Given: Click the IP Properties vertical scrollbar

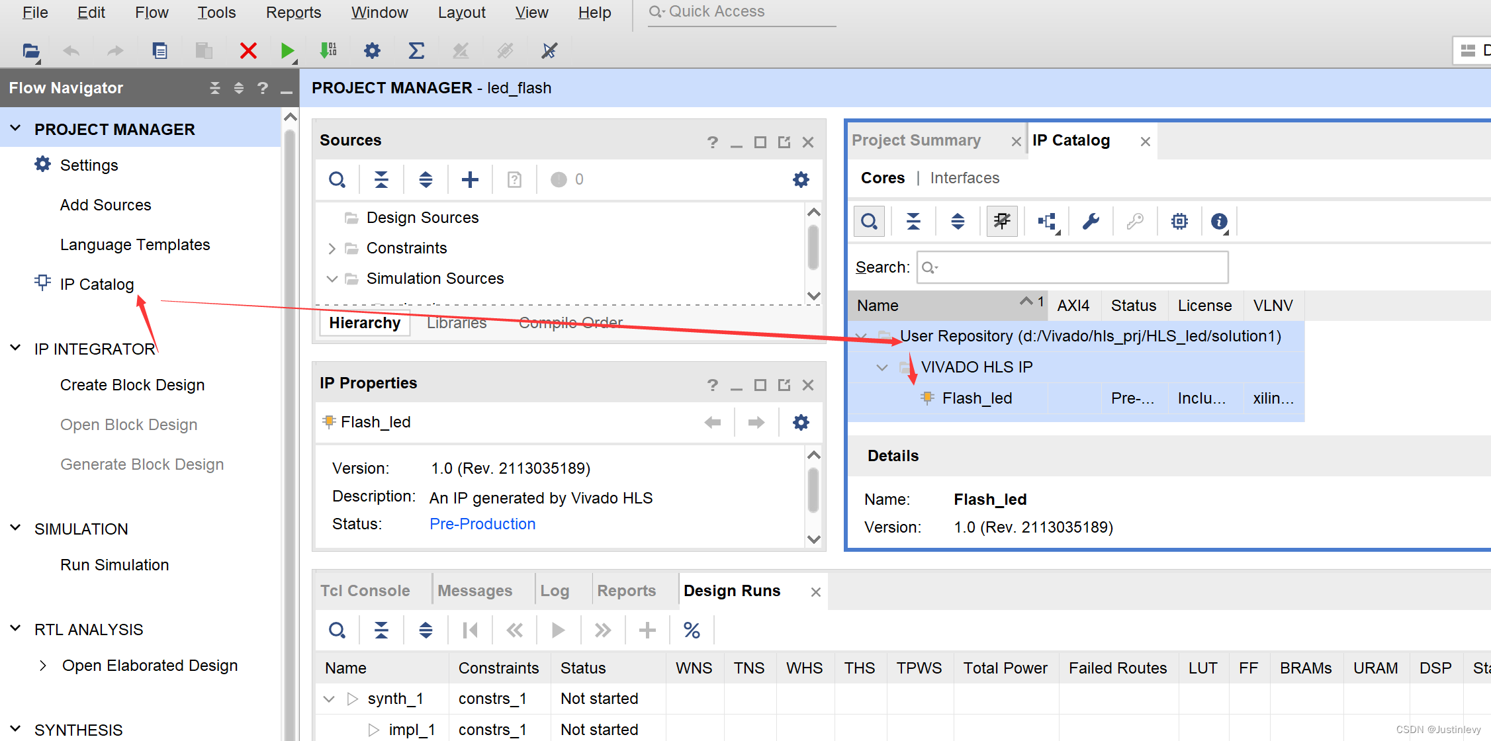Looking at the screenshot, I should pyautogui.click(x=813, y=490).
